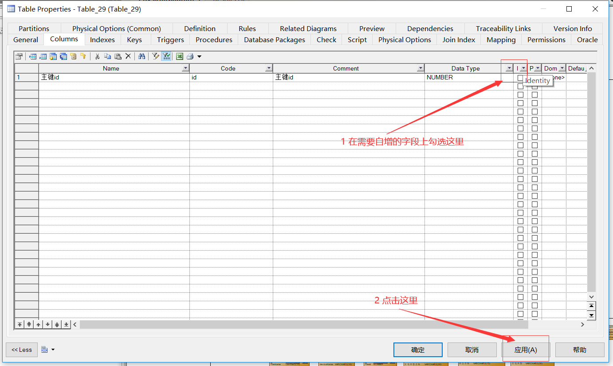This screenshot has height=366, width=613.
Task: Switch to the Indexes tab
Action: point(102,39)
